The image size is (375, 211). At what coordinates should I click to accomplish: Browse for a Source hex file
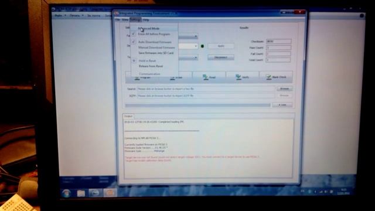click(284, 89)
